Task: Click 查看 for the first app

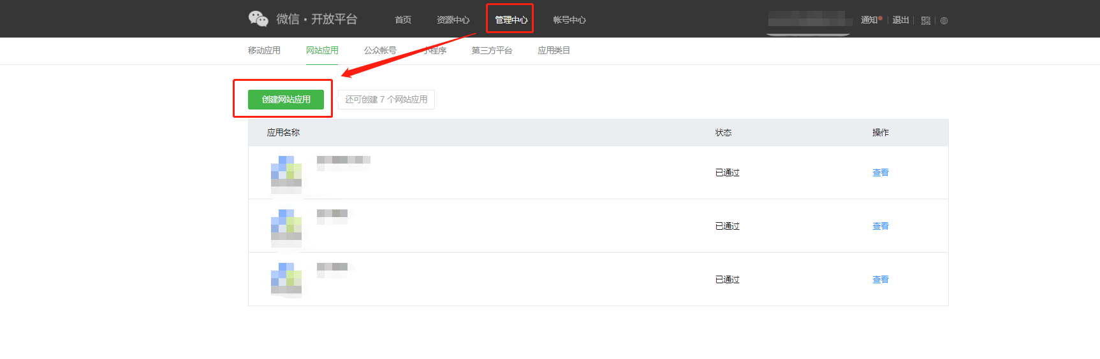Action: point(881,172)
